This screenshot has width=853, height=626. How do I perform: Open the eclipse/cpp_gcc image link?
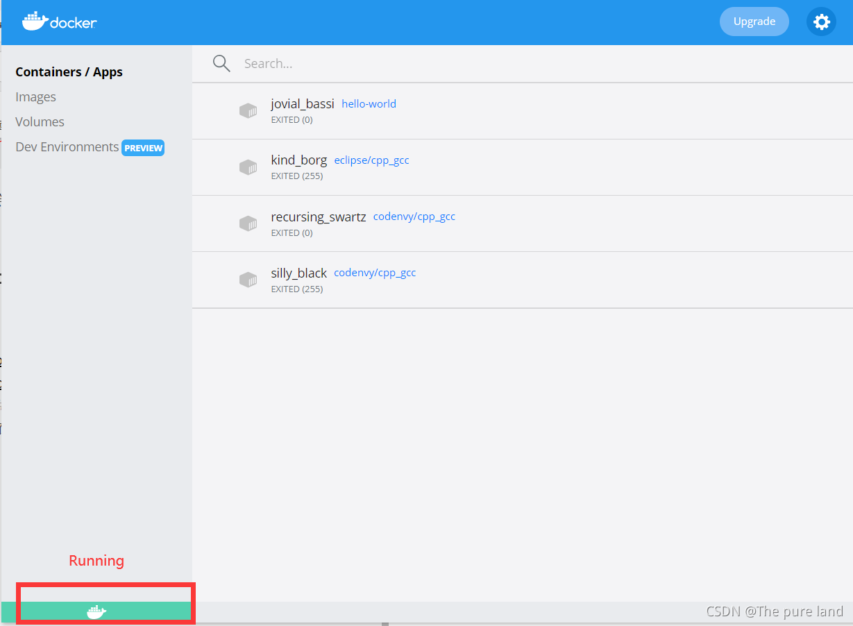click(x=371, y=160)
